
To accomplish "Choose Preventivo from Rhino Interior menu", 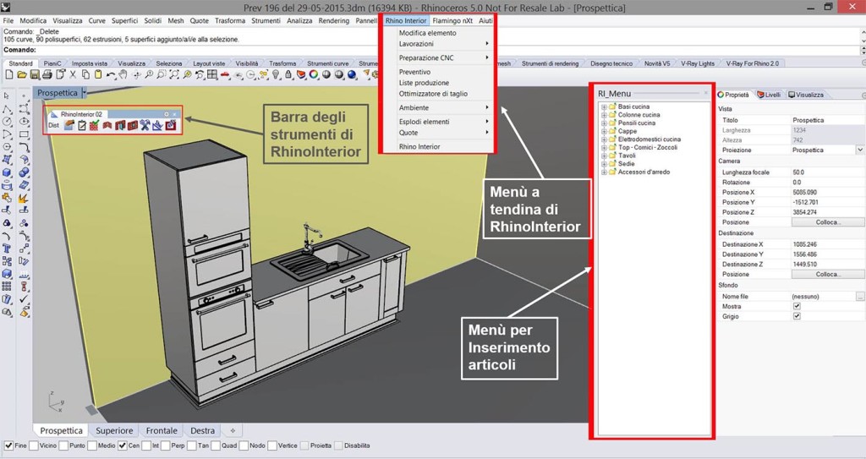I will pyautogui.click(x=414, y=72).
